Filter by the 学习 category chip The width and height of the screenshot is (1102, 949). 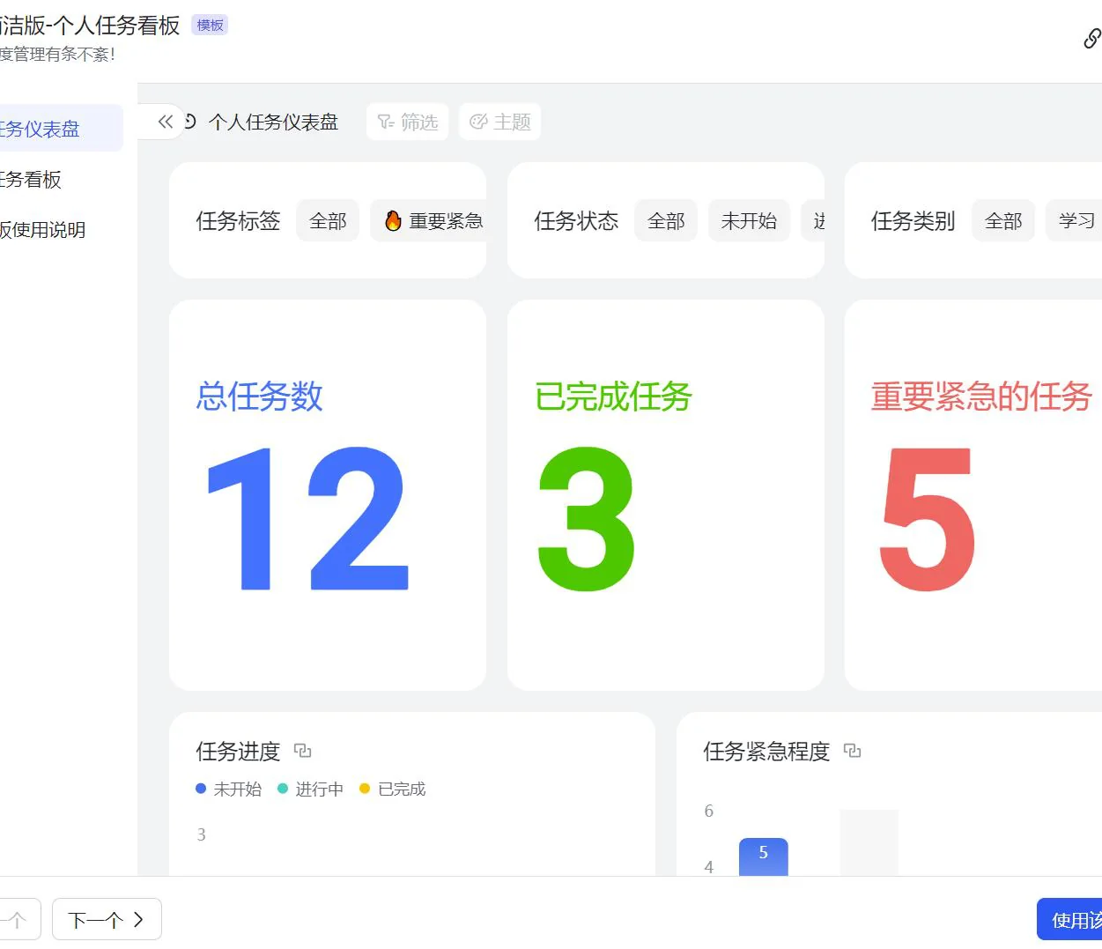(1075, 220)
